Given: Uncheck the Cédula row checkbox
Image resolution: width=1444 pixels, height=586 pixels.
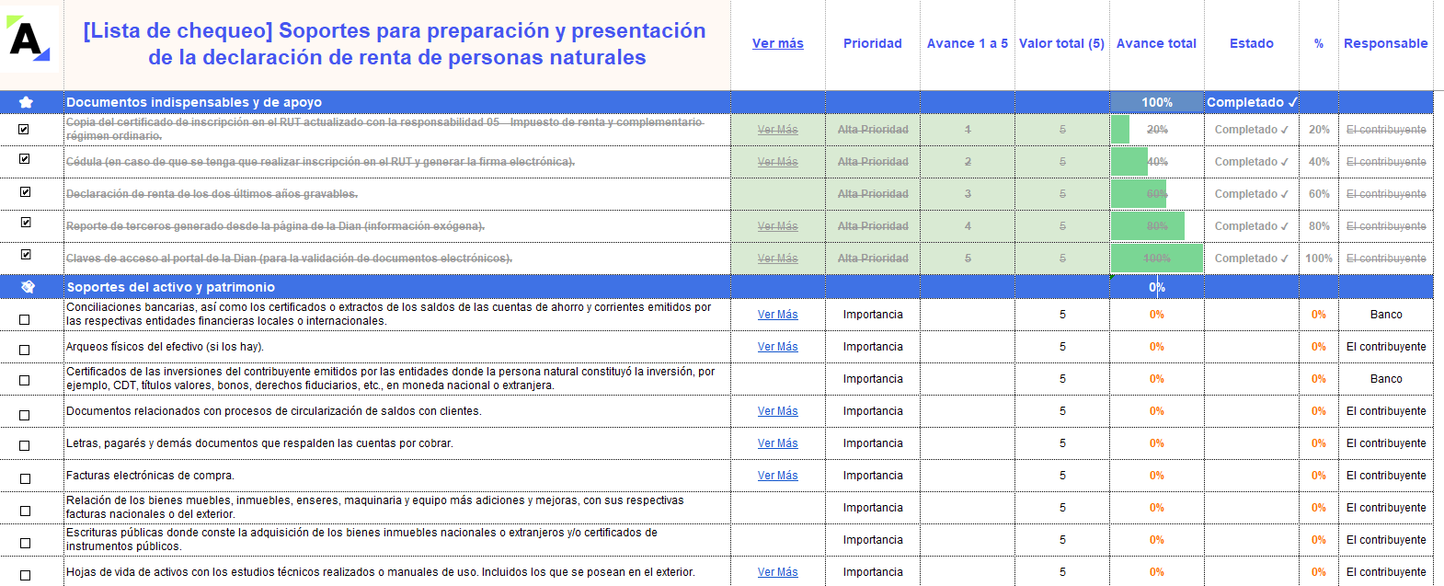Looking at the screenshot, I should [x=25, y=159].
